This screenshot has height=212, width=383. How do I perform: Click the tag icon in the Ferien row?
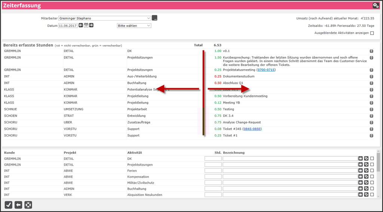(366, 170)
